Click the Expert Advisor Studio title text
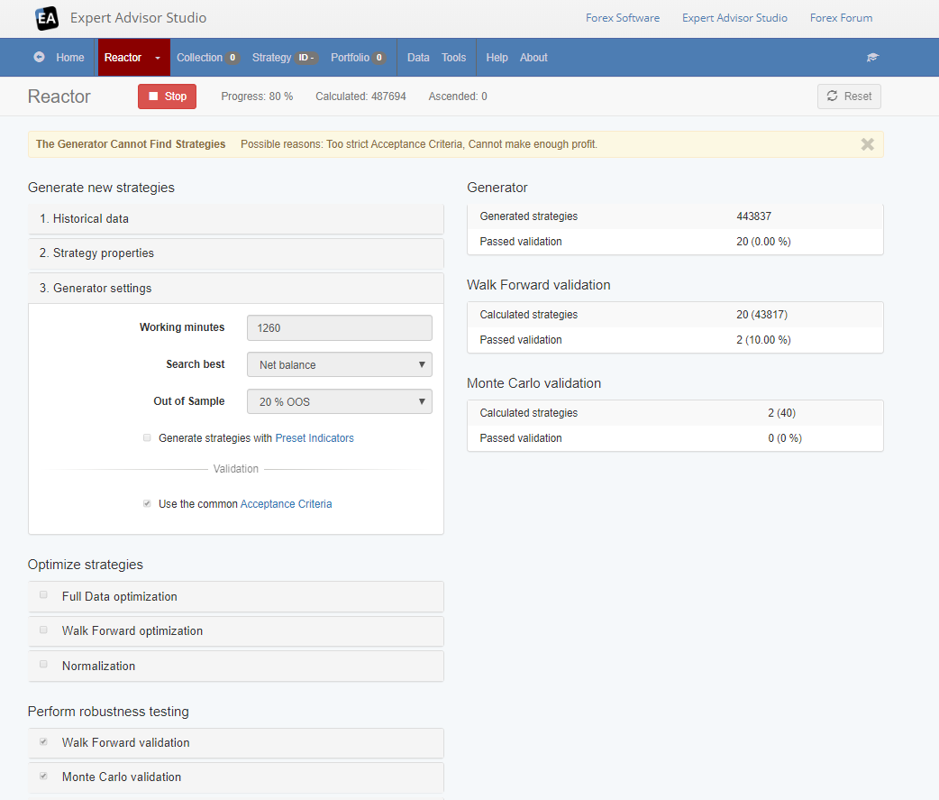Viewport: 939px width, 800px height. (x=139, y=18)
